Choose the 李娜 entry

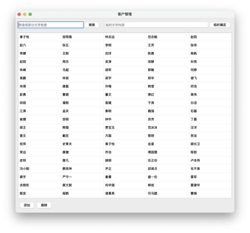[x=40, y=53]
